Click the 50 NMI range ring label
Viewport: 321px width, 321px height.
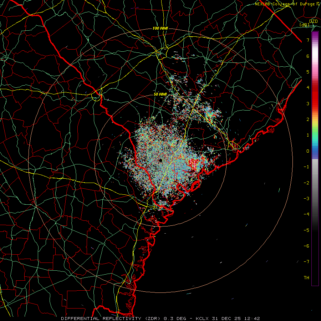coord(160,94)
